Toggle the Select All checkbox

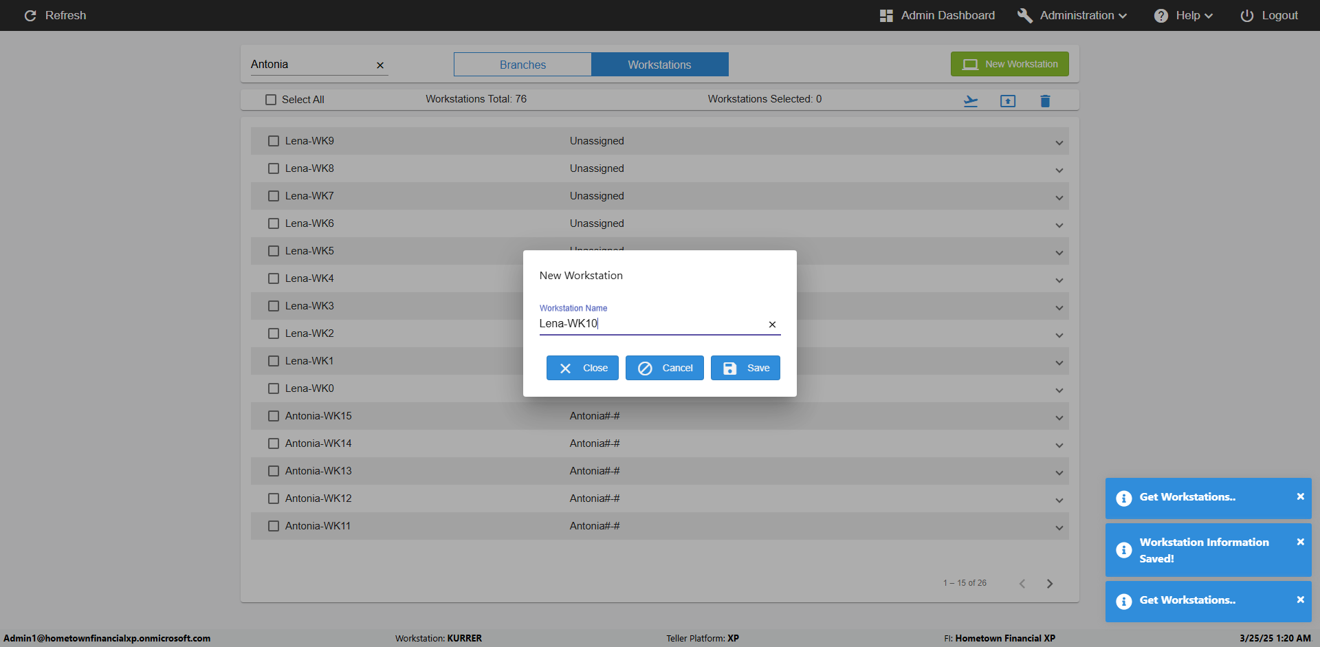pyautogui.click(x=271, y=100)
